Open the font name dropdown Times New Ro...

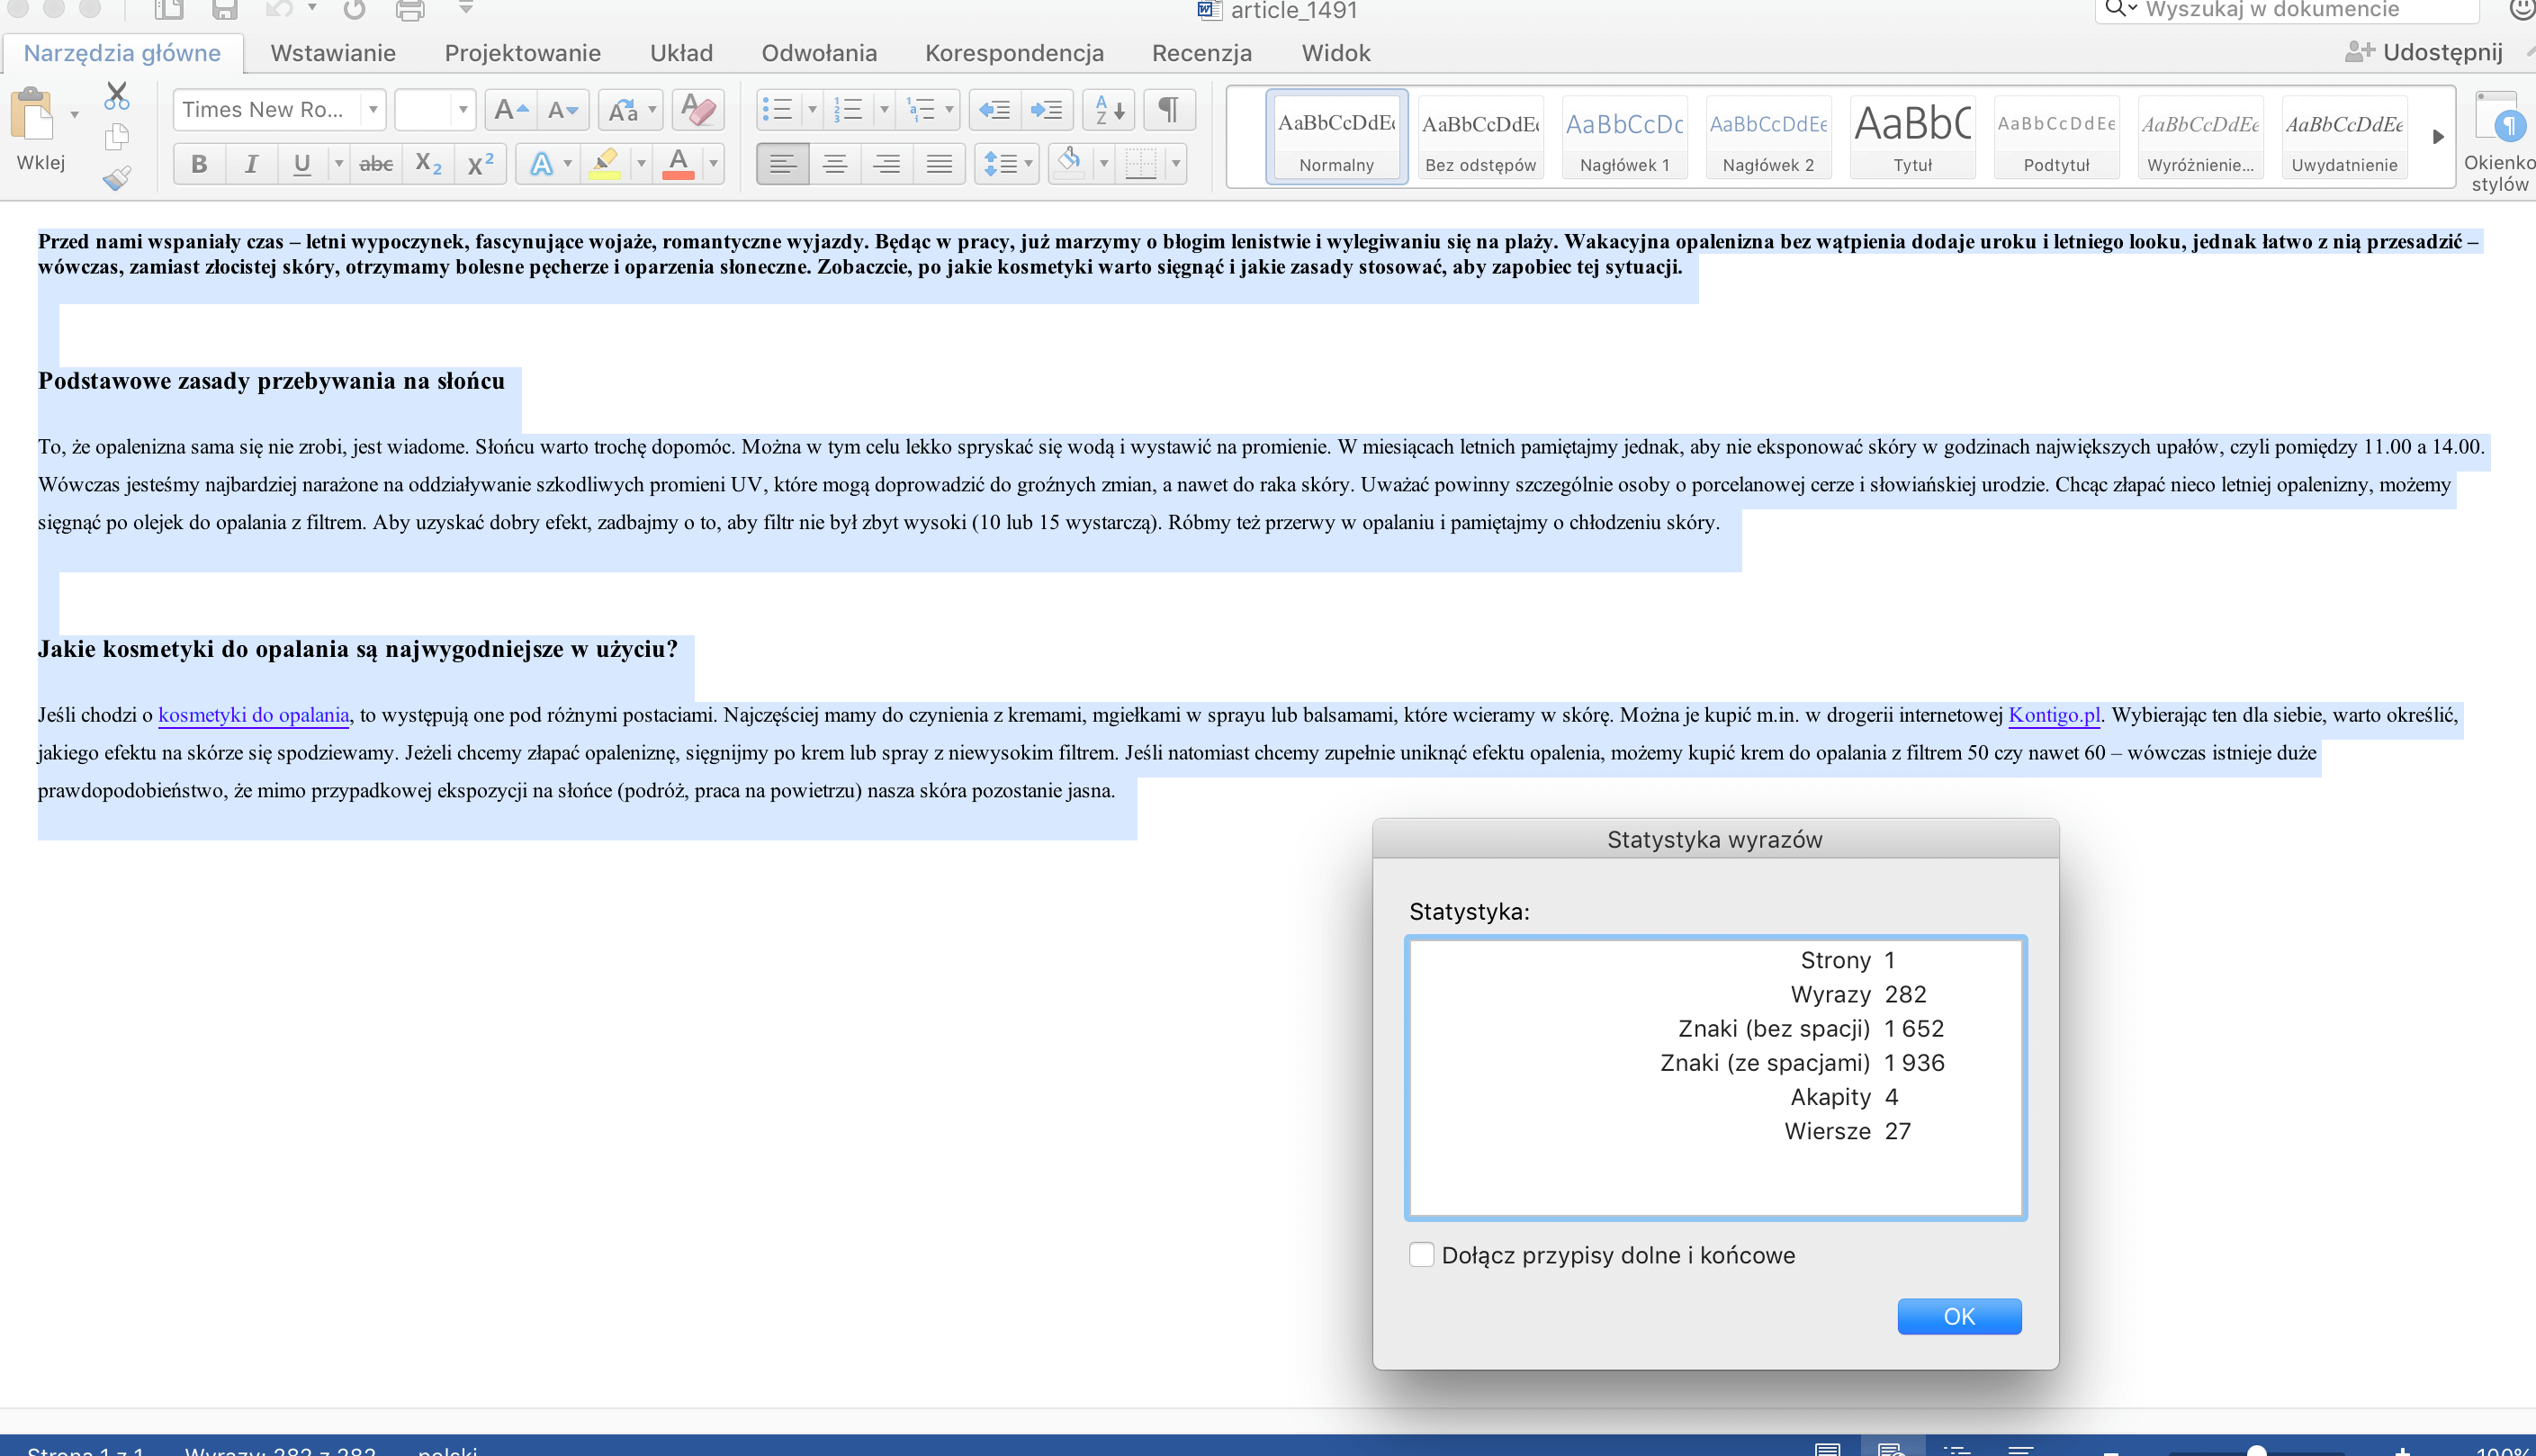tap(373, 110)
